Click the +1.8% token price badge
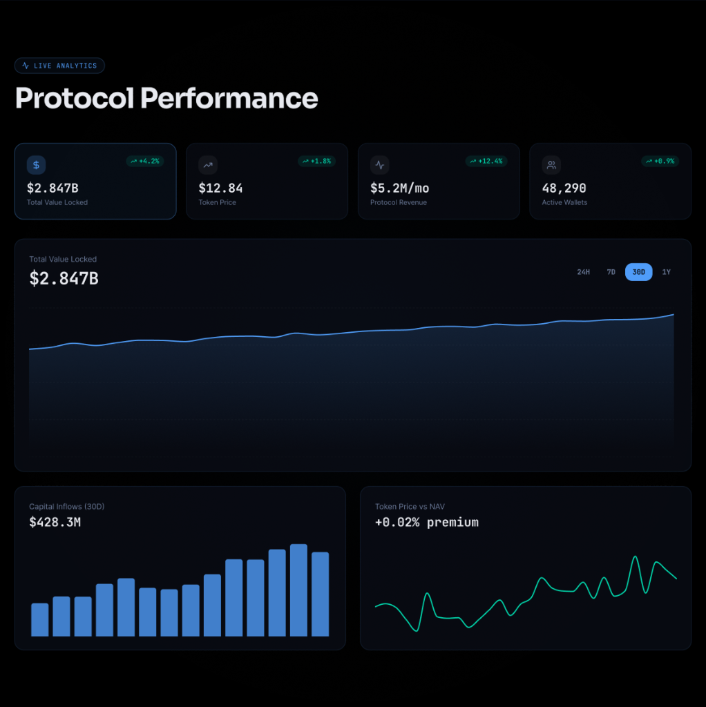Image resolution: width=706 pixels, height=707 pixels. pyautogui.click(x=316, y=161)
